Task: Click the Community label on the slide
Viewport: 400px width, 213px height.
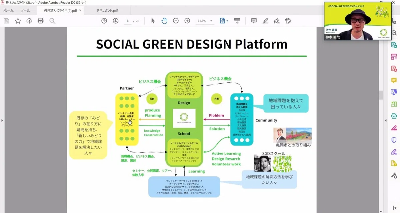Action: (x=266, y=120)
